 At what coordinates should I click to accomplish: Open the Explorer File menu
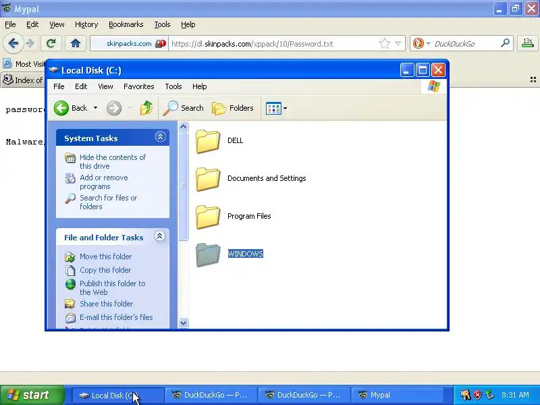(59, 86)
